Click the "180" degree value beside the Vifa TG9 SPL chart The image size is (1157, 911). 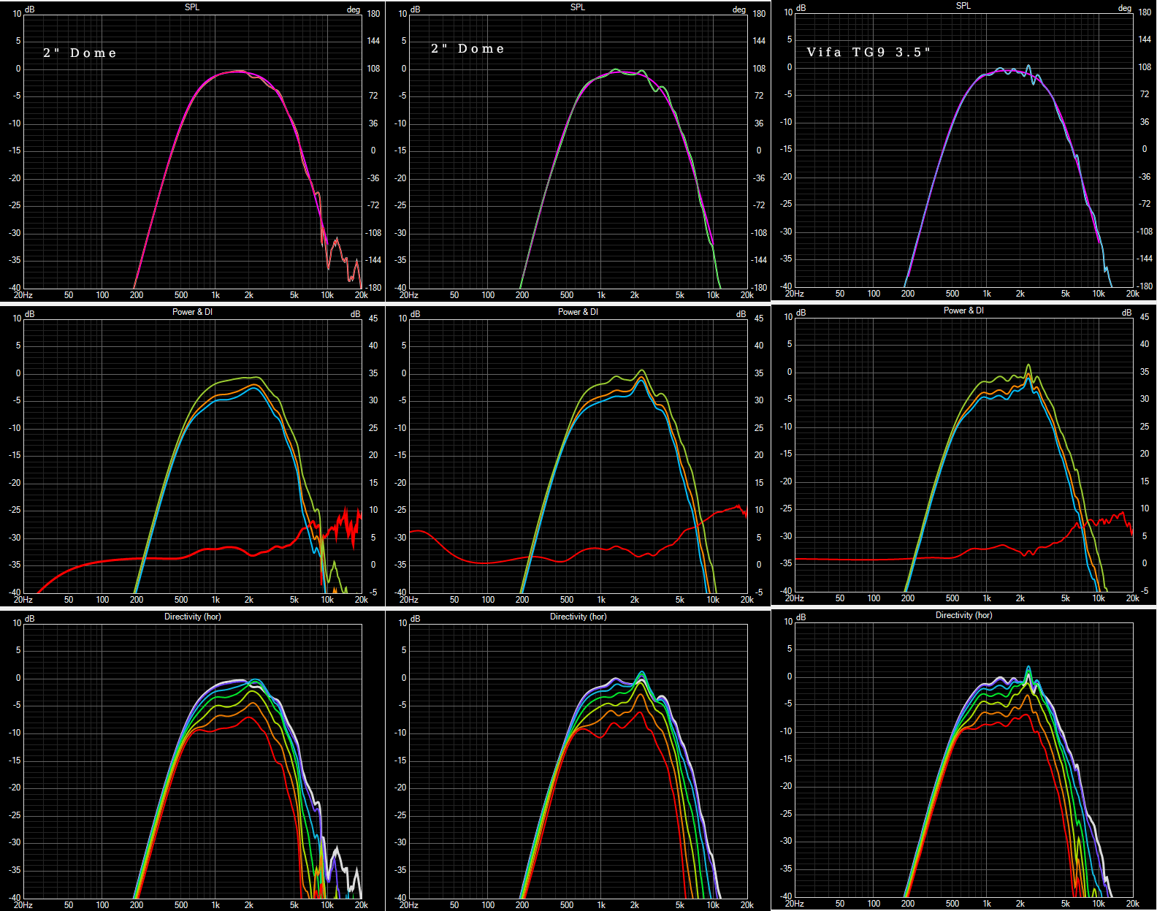(x=1145, y=12)
